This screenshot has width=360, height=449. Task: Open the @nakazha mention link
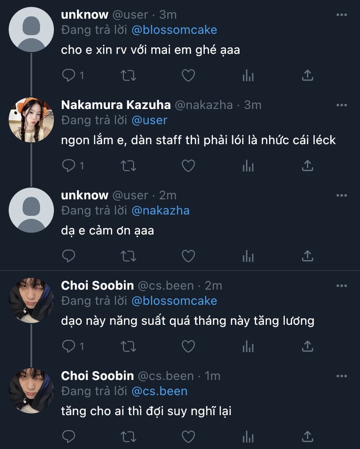(x=160, y=211)
